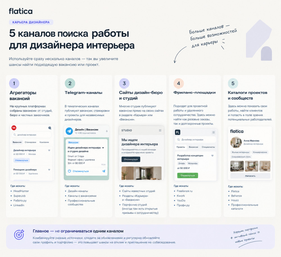Screen dimensions: 281x257
Task: Click the FL freelance platform logo
Action: click(177, 132)
